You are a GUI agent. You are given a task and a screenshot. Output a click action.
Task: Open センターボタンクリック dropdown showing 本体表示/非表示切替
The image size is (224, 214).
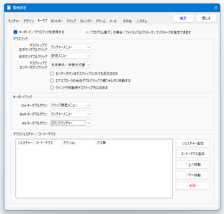point(70,65)
